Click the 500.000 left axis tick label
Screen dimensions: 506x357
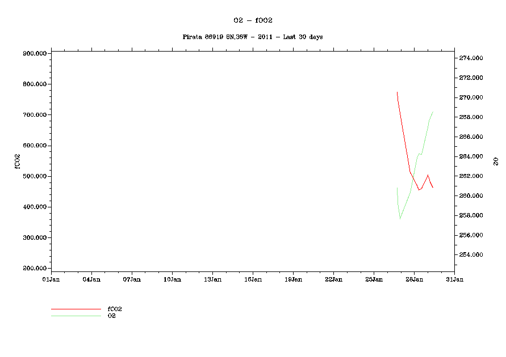click(35, 176)
